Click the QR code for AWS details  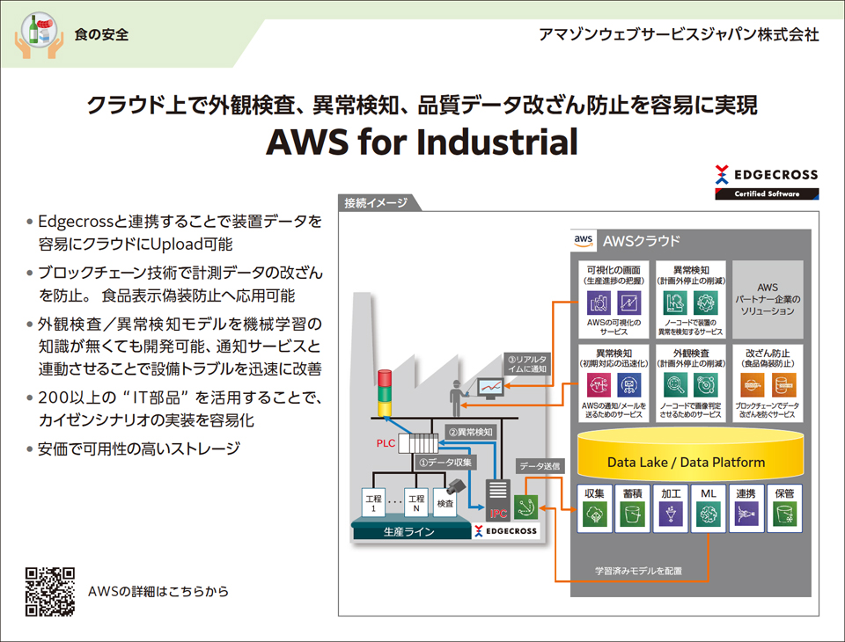(49, 591)
